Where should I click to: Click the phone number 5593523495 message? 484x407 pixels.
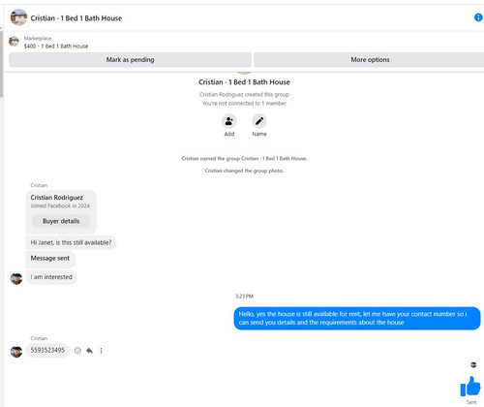tap(47, 350)
